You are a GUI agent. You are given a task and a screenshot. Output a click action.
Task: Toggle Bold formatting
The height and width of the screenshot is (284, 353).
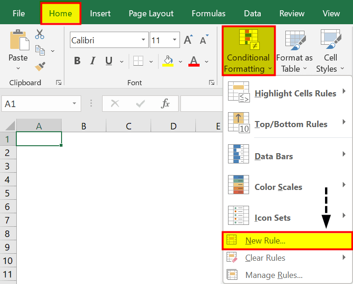tap(77, 61)
